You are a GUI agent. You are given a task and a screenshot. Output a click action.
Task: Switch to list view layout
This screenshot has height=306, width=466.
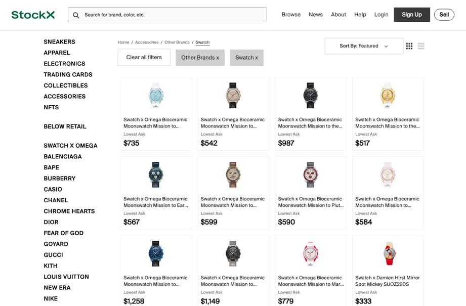tap(421, 46)
